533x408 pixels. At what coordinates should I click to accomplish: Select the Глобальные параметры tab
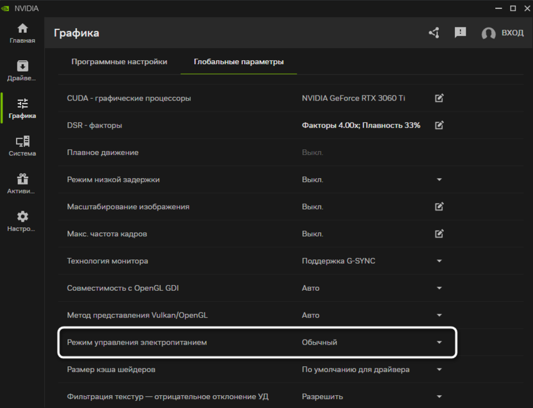(x=238, y=62)
